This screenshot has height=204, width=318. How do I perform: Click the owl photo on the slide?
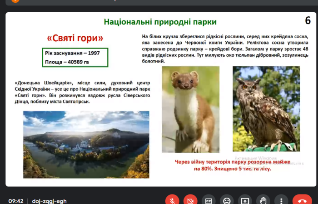[x=266, y=109]
